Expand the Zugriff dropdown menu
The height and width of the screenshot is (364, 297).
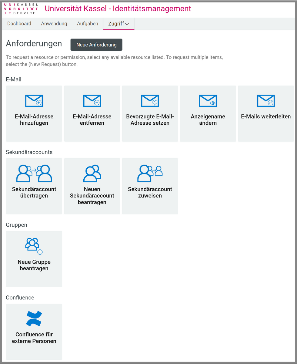pos(118,24)
